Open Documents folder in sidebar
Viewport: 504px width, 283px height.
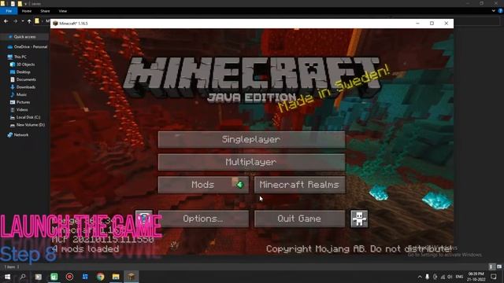[x=23, y=79]
